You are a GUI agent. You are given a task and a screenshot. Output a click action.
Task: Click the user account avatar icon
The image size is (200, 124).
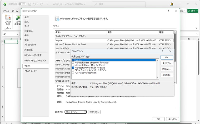[172, 4]
